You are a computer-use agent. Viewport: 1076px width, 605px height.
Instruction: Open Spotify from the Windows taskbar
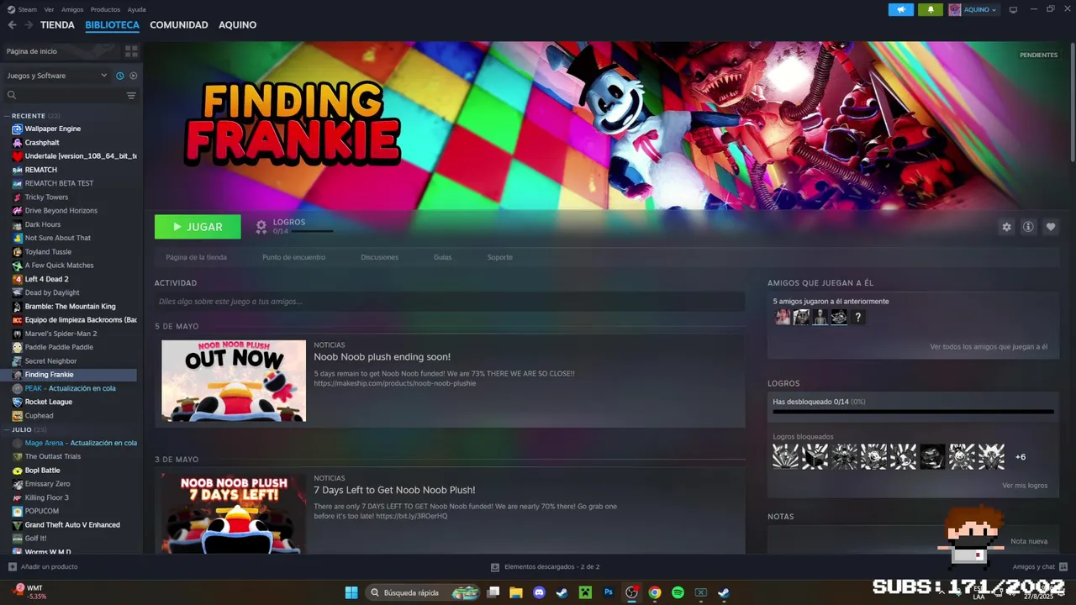[678, 592]
